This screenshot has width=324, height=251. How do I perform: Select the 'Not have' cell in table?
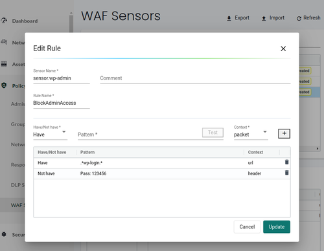point(46,173)
